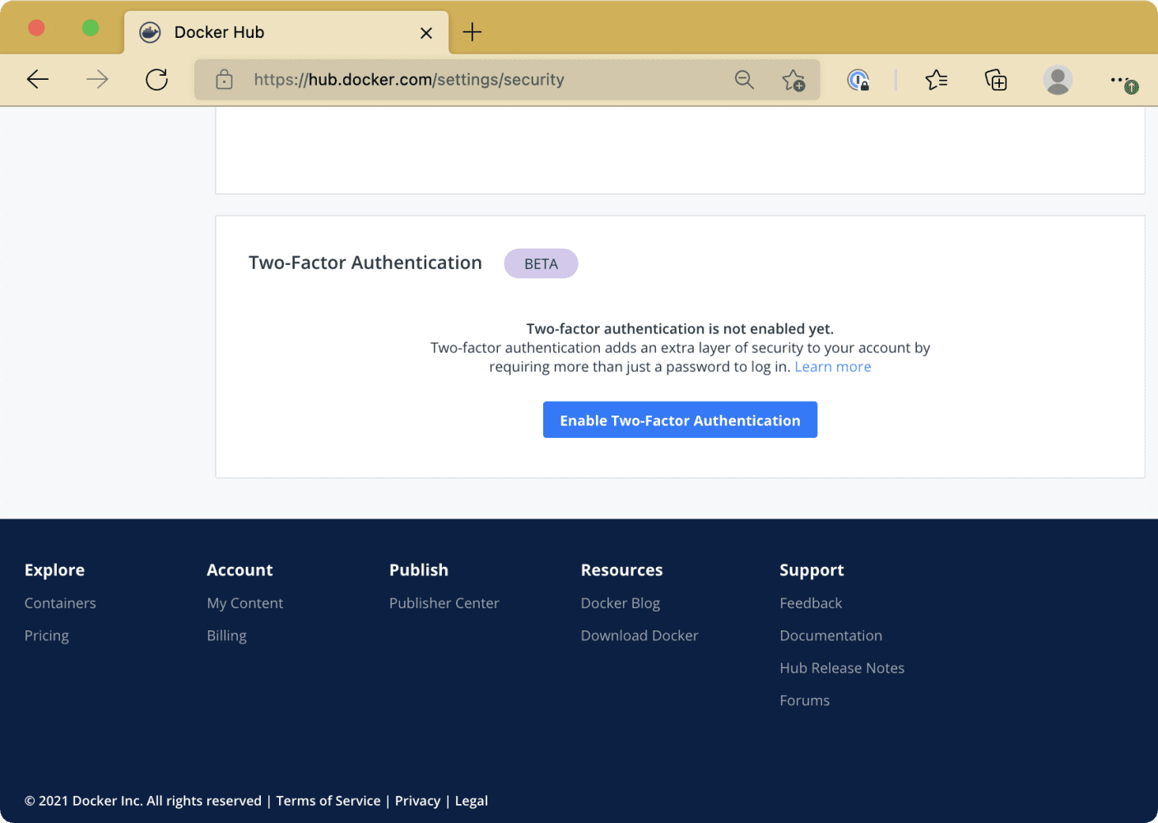Viewport: 1158px width, 823px height.
Task: Click the forward navigation arrow
Action: click(97, 80)
